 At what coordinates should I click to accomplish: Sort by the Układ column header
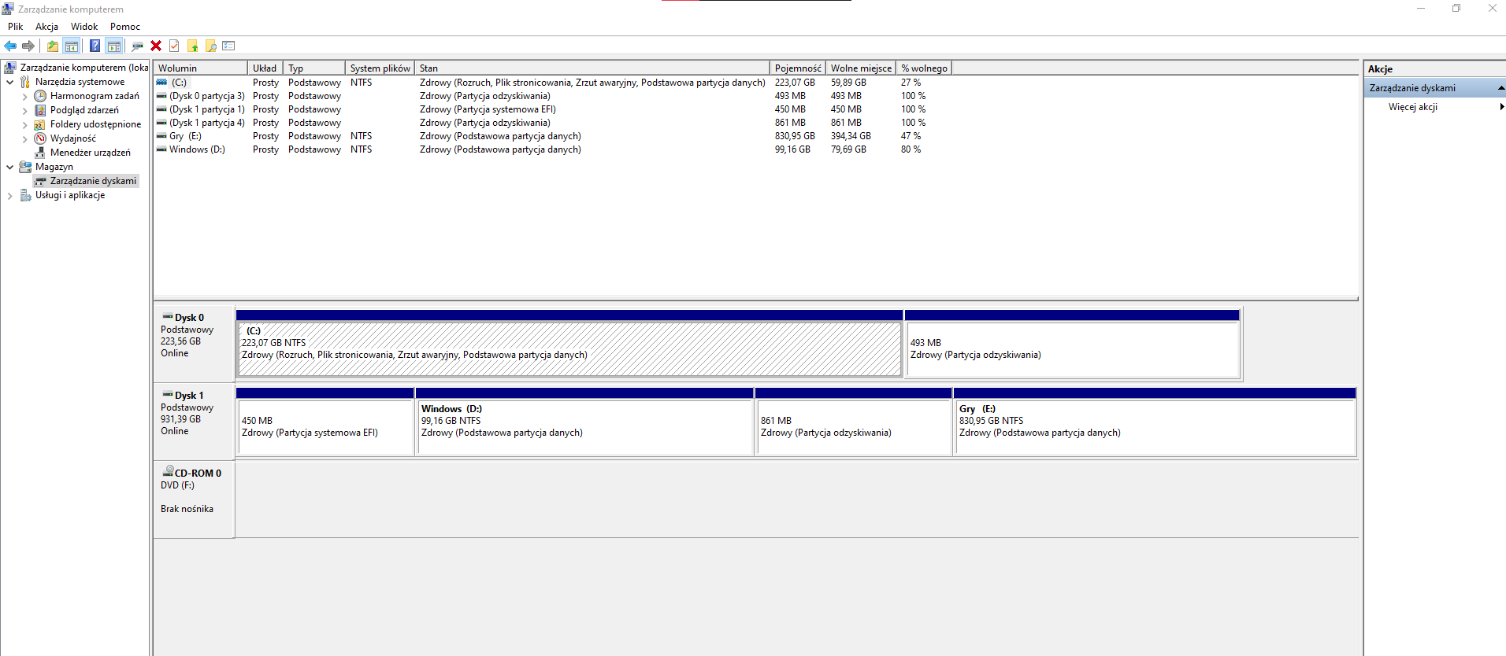click(265, 68)
